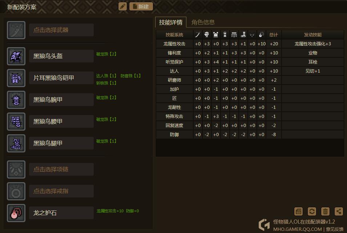The height and width of the screenshot is (233, 347).
Task: Click the 龙属性攻击 skill row name
Action: (x=174, y=44)
